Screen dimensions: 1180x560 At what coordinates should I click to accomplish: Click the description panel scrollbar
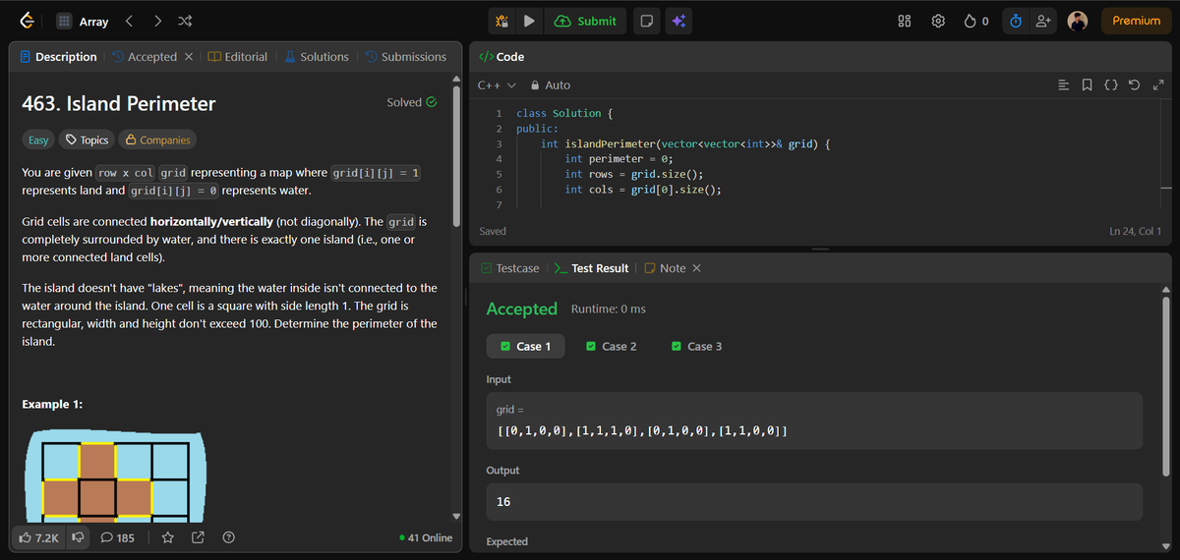(x=455, y=155)
